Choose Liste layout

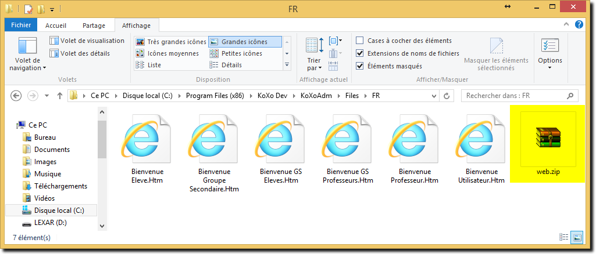148,65
